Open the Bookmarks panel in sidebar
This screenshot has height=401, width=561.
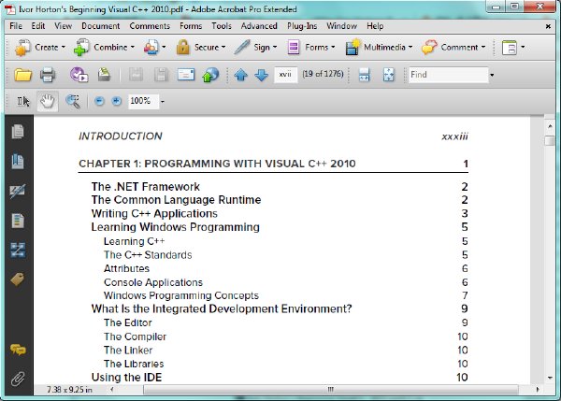click(x=18, y=162)
